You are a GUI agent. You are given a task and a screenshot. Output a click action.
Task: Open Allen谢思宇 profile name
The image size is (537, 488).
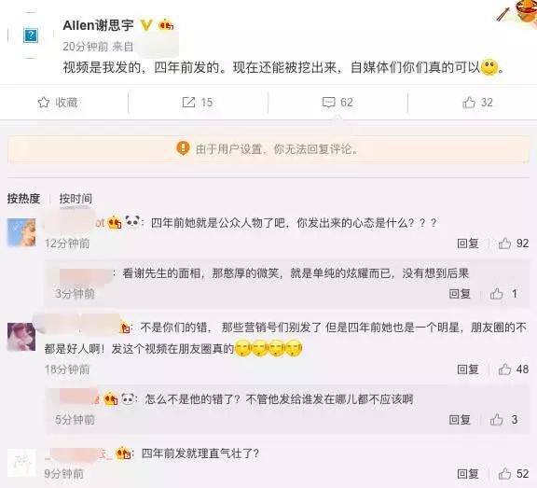98,25
